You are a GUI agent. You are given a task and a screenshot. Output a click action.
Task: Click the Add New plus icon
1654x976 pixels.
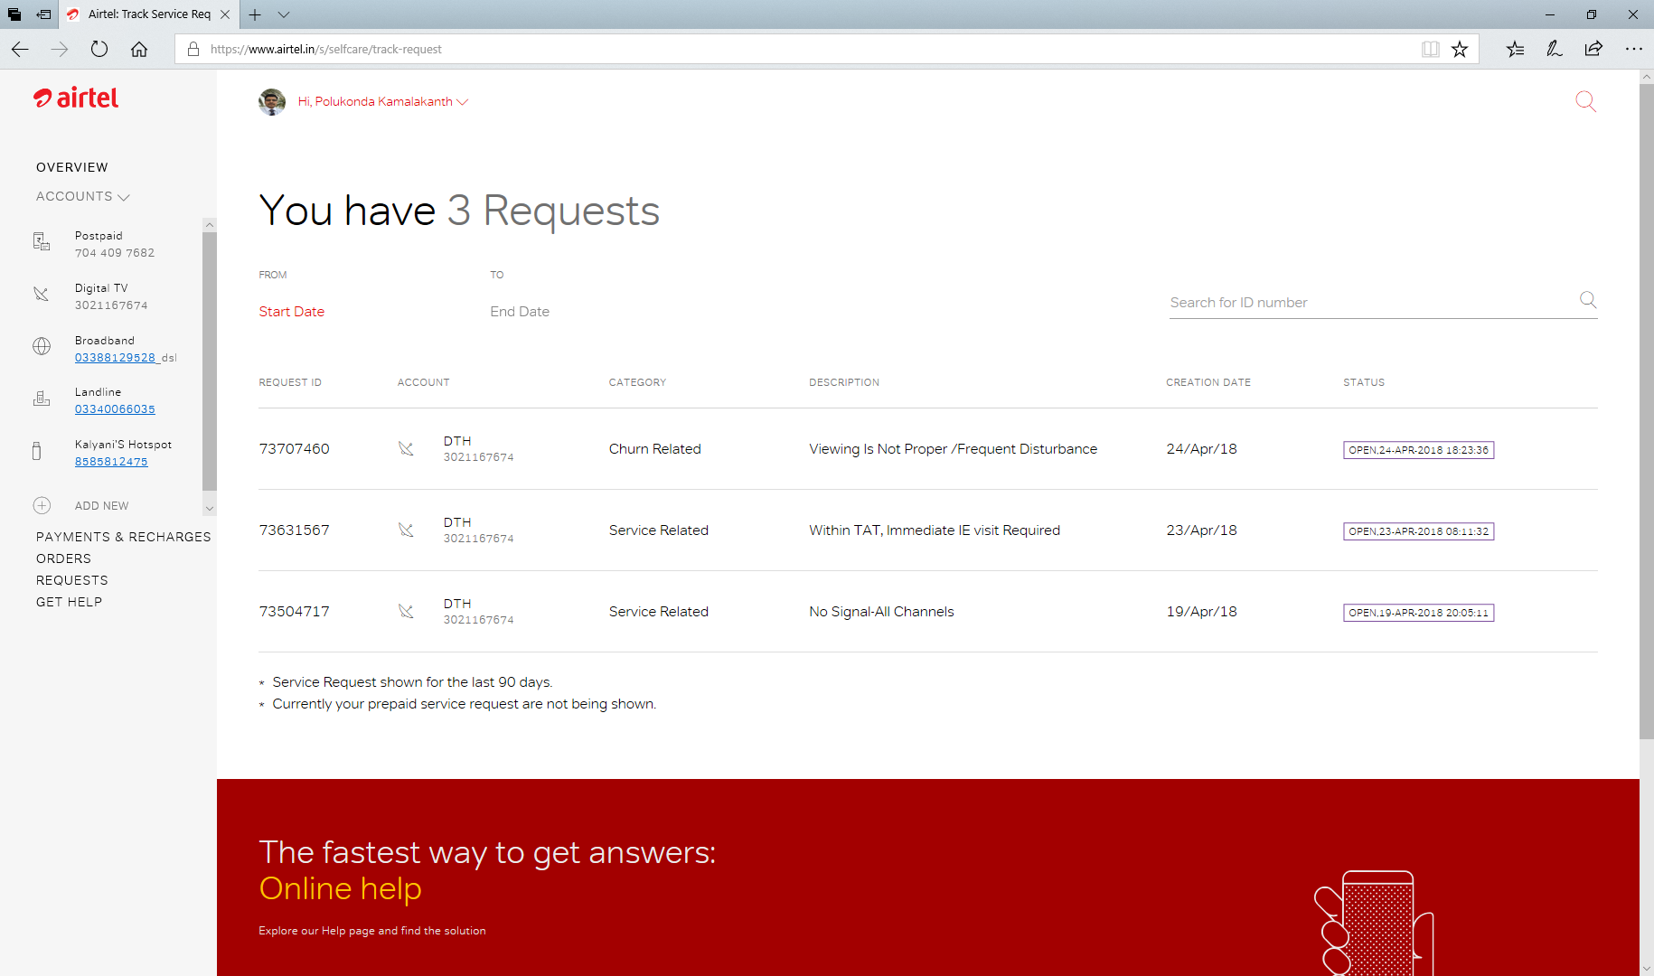[x=42, y=506]
